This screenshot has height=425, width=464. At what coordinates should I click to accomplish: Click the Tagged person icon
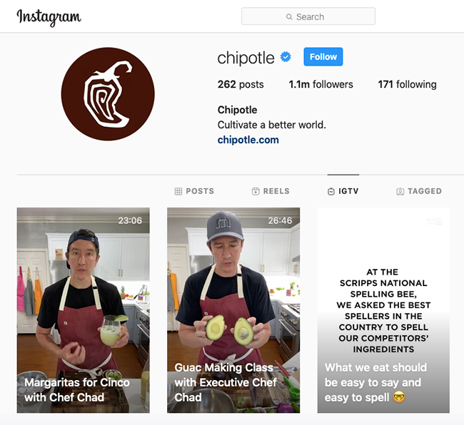400,192
